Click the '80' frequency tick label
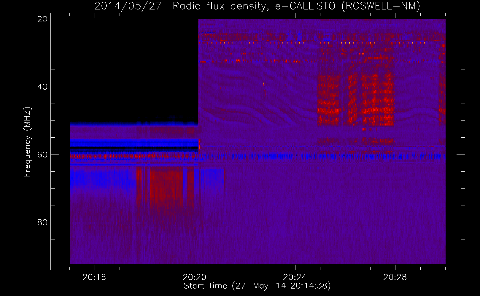 click(42, 222)
